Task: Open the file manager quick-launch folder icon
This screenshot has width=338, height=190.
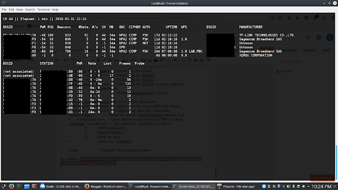Action: tap(27, 186)
